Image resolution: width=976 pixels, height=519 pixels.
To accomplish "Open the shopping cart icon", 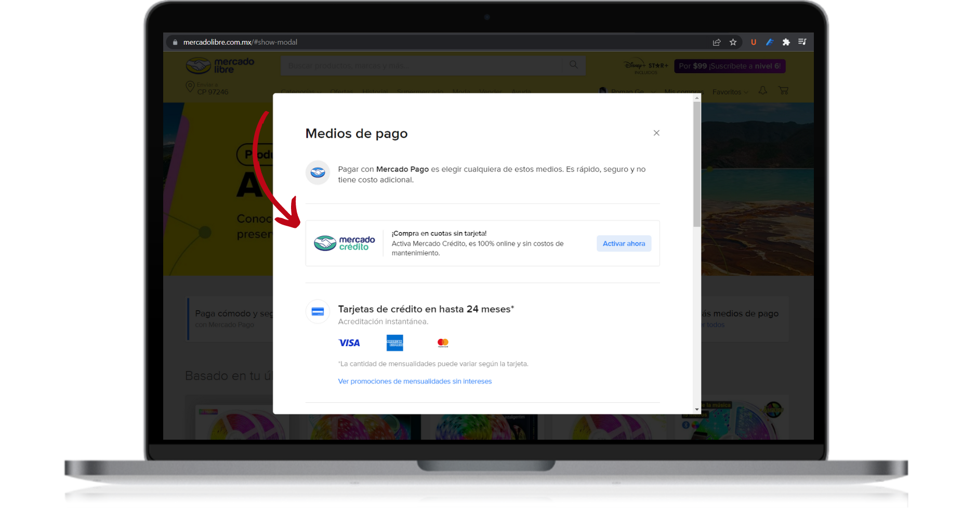I will click(x=783, y=91).
